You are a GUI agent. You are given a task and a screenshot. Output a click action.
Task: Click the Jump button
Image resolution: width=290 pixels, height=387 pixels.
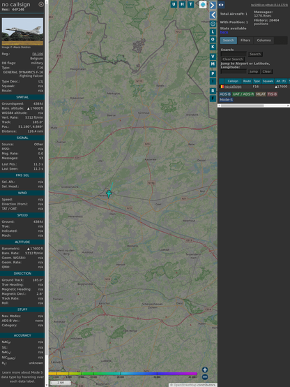[x=253, y=71]
